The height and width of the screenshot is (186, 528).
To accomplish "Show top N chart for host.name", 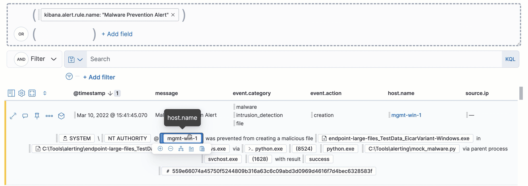I will pyautogui.click(x=191, y=149).
